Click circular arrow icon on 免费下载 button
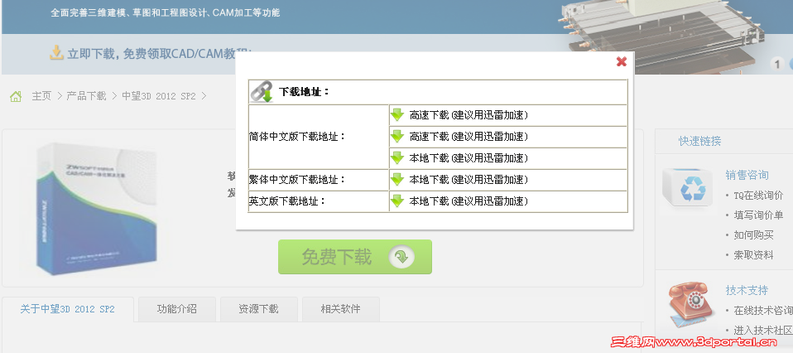Screen dimensions: 793x353 (x=401, y=257)
